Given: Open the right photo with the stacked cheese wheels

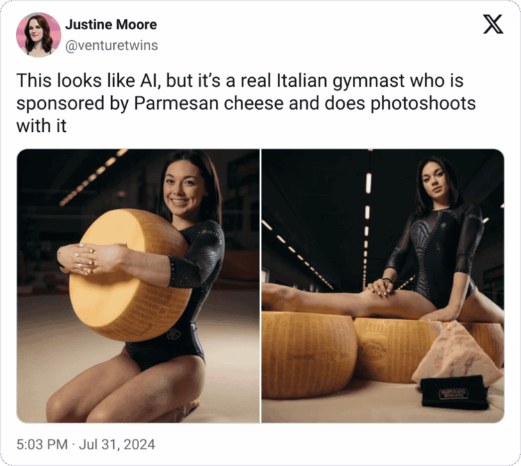Looking at the screenshot, I should point(383,286).
